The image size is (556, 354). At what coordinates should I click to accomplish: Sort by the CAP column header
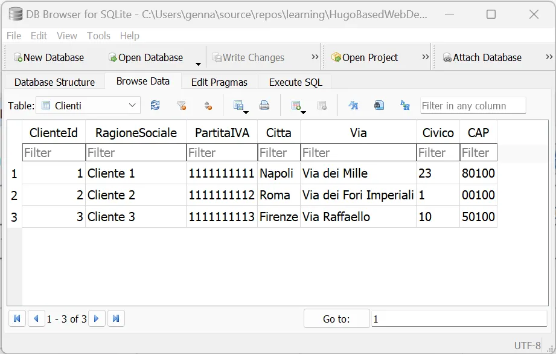pyautogui.click(x=478, y=133)
